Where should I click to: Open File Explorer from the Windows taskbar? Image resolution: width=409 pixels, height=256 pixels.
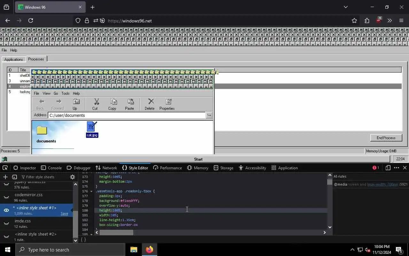134,250
